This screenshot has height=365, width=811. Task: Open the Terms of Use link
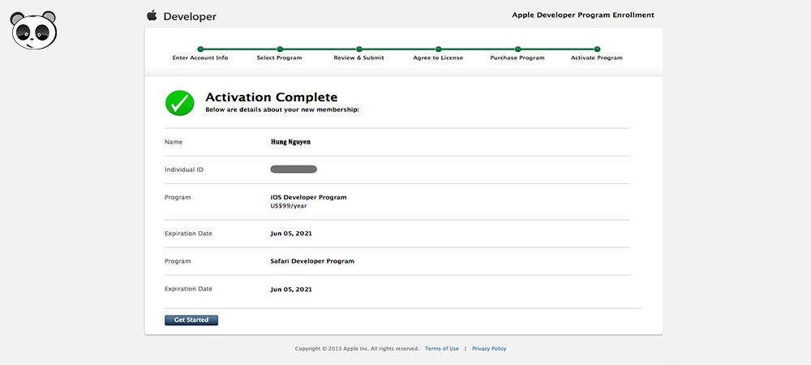coord(442,349)
